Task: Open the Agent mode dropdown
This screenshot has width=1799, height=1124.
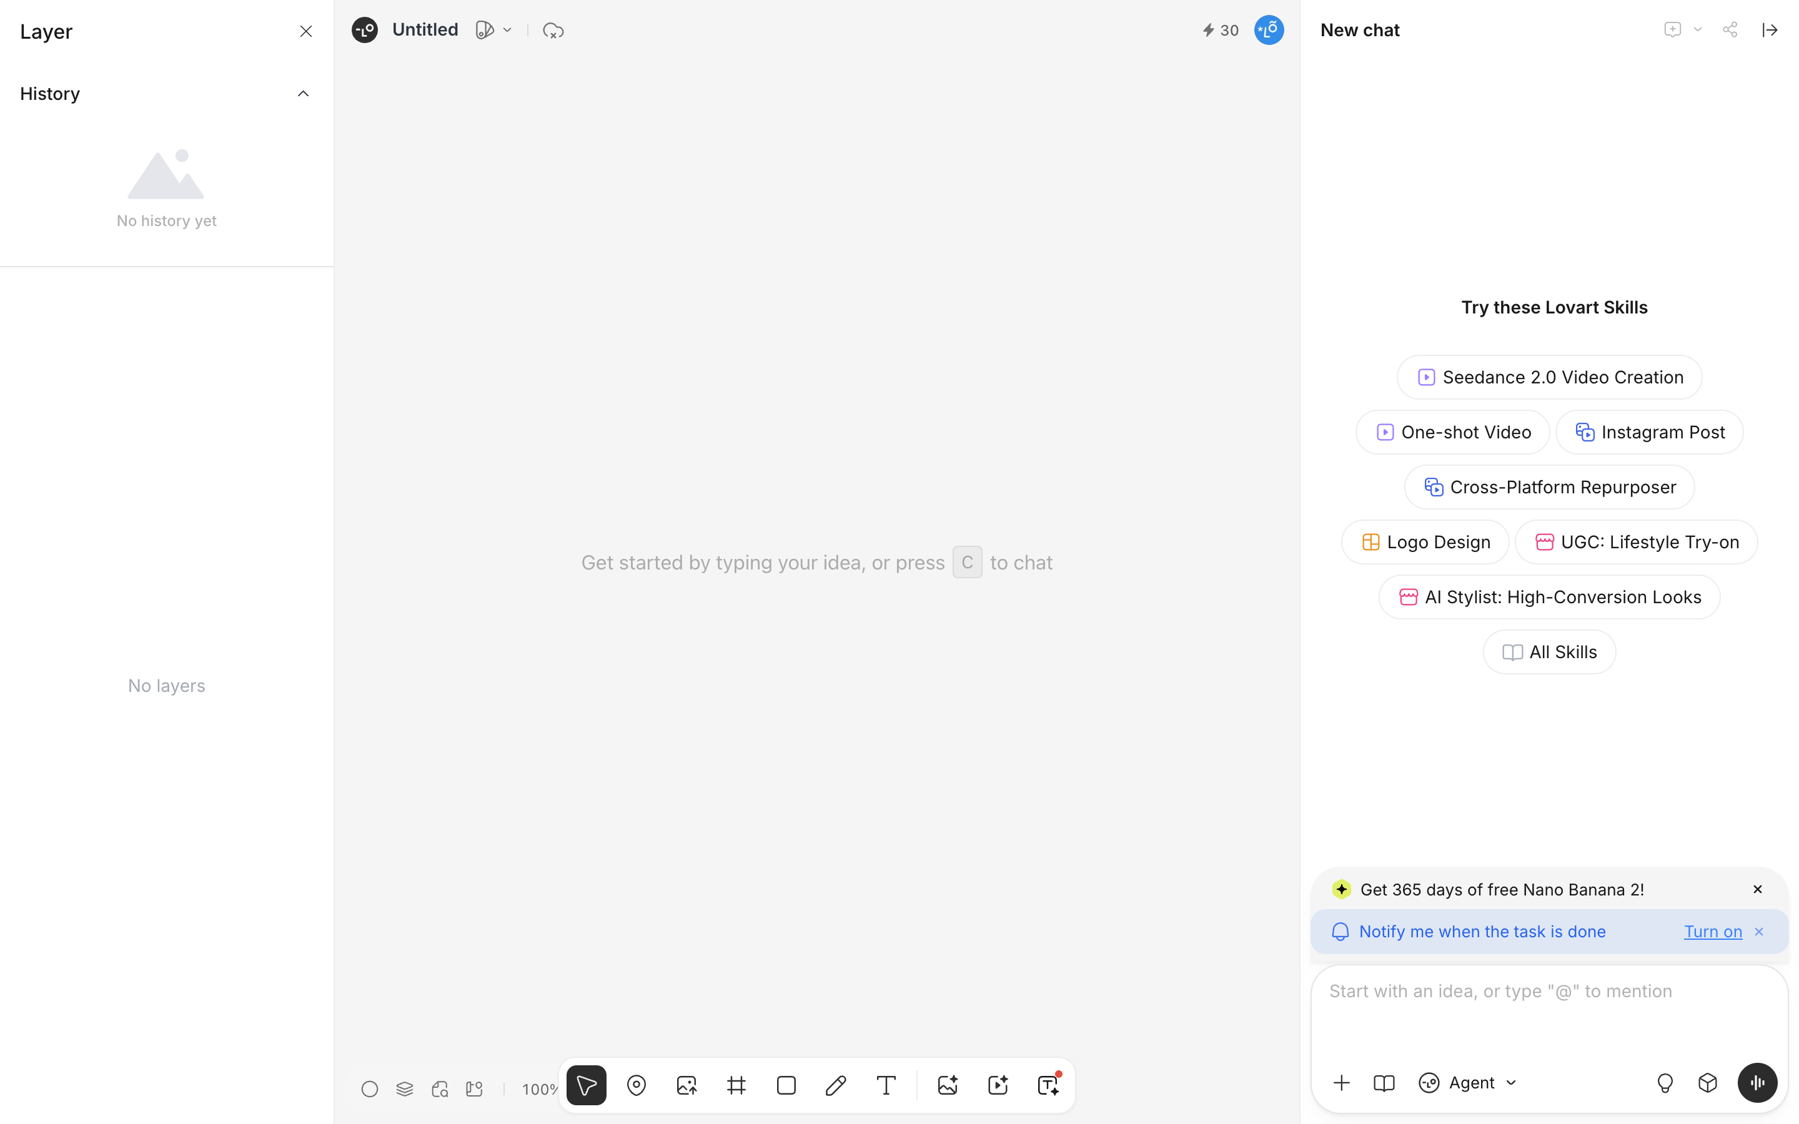Action: (x=1468, y=1082)
